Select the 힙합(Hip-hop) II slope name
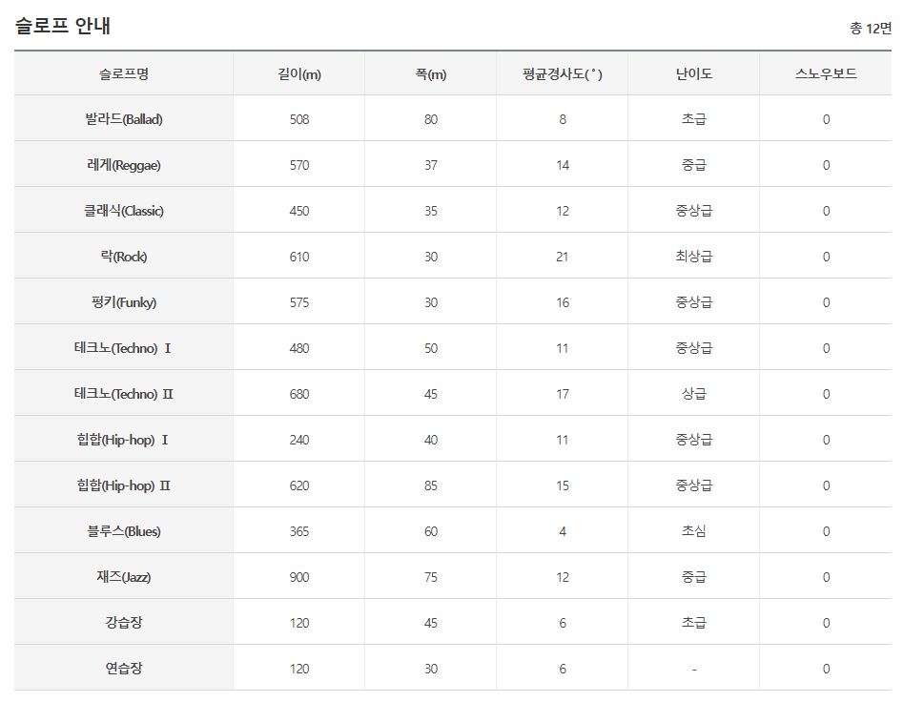This screenshot has height=702, width=904. point(123,485)
